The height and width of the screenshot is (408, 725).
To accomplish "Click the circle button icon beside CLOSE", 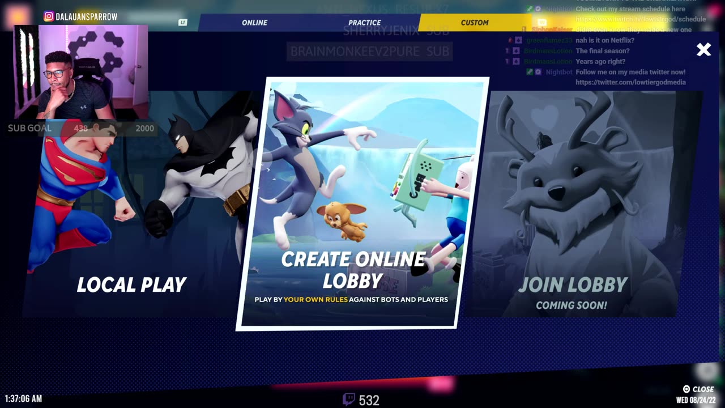I will 686,389.
